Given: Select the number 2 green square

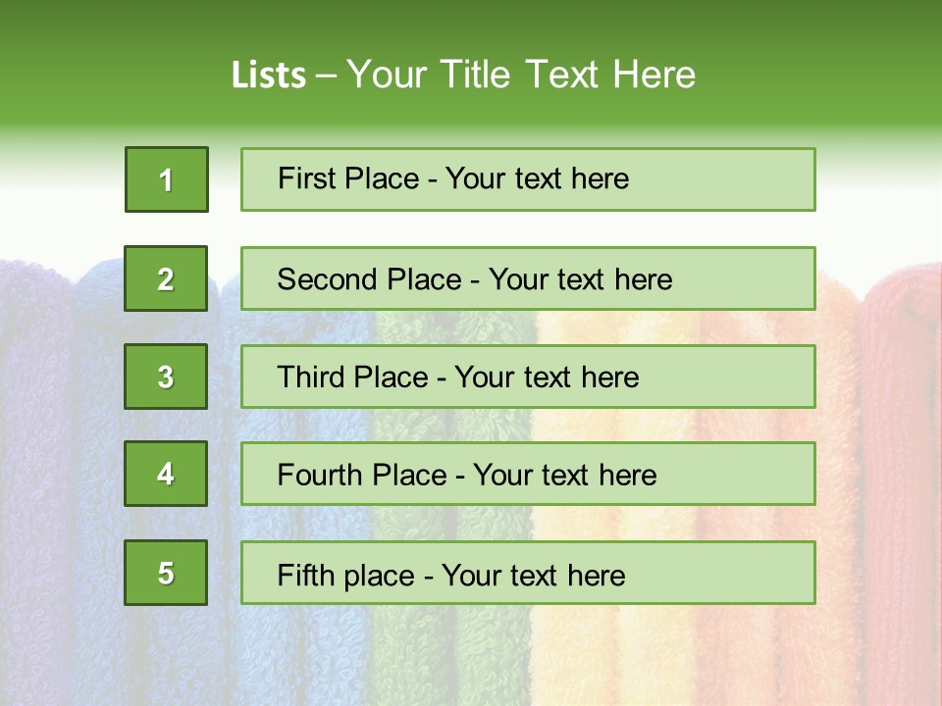Looking at the screenshot, I should click(x=166, y=278).
